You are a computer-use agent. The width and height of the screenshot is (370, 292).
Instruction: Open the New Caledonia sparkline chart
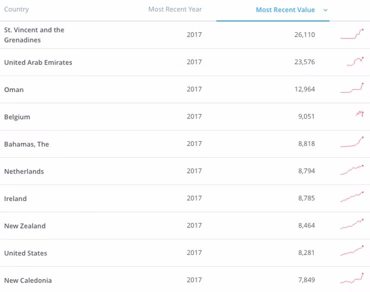click(x=352, y=278)
